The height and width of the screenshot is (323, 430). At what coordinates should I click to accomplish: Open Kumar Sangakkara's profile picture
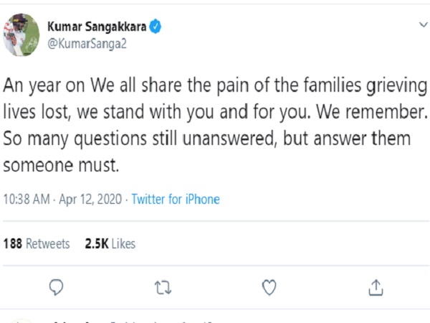pyautogui.click(x=22, y=34)
